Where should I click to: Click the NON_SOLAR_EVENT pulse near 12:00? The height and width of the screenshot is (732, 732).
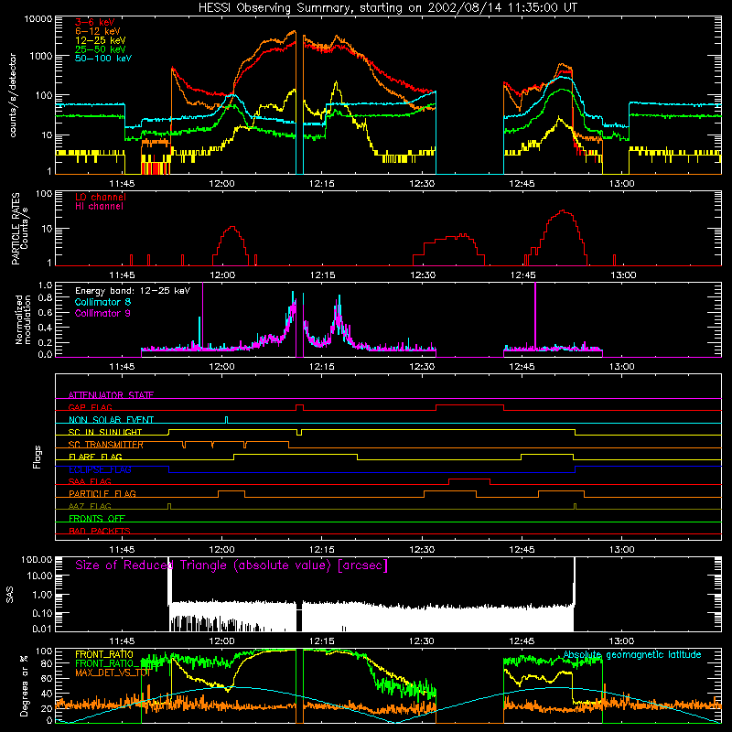point(226,420)
